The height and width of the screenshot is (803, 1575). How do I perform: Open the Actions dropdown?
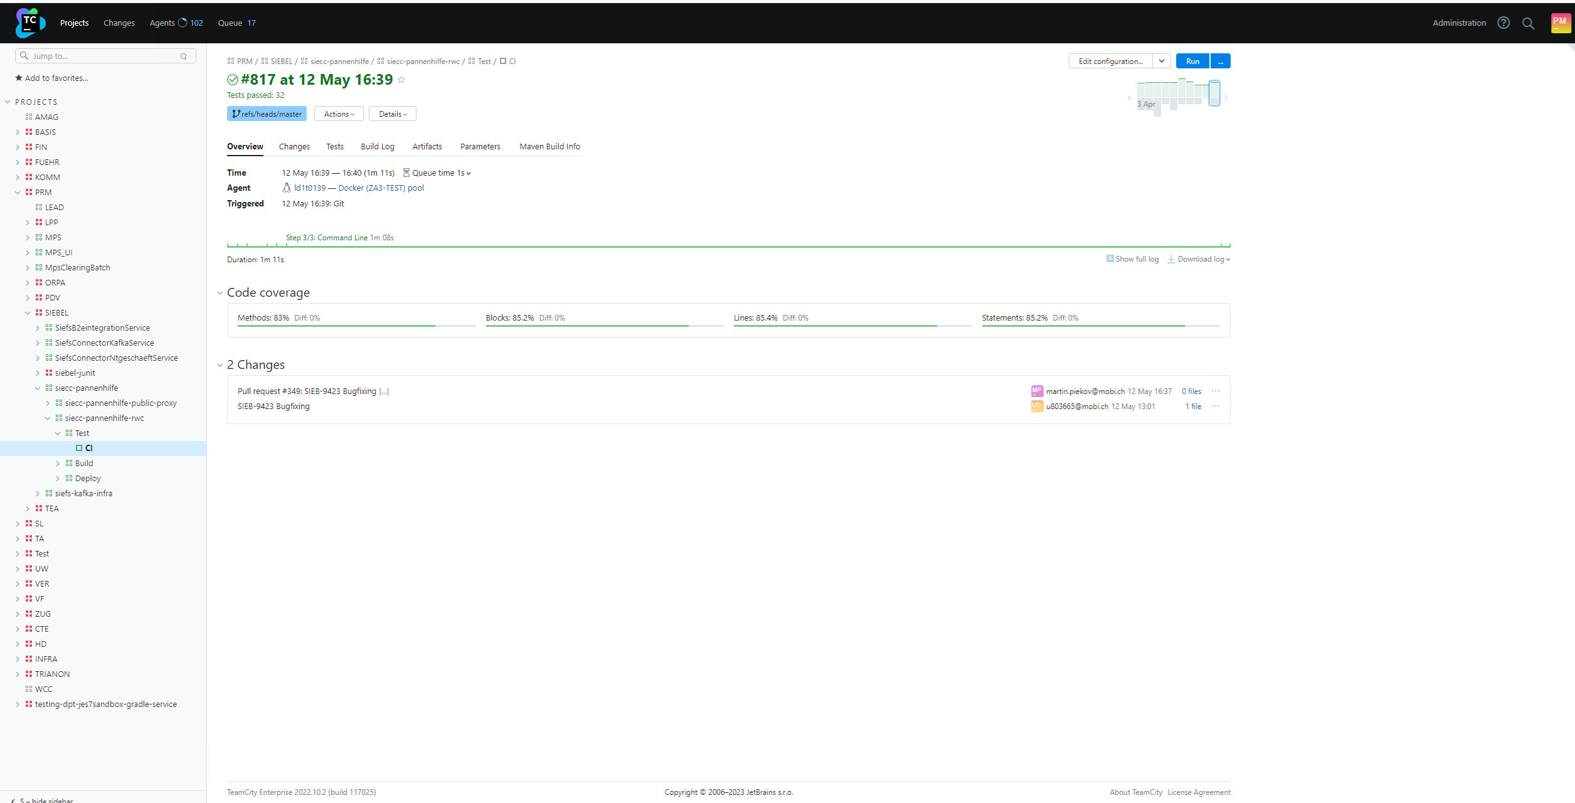(x=339, y=114)
